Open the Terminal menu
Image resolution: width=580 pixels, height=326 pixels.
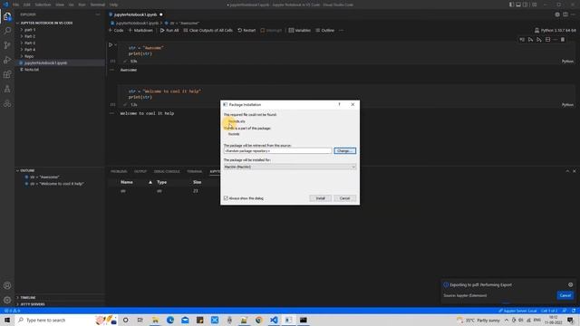[98, 5]
